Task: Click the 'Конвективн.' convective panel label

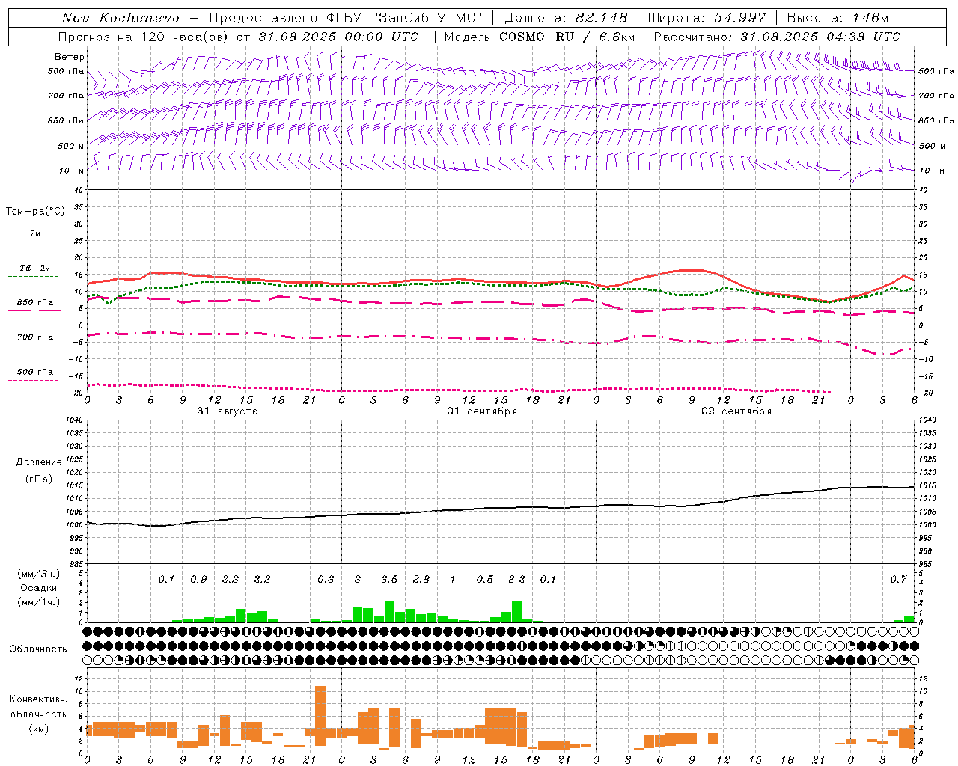Action: point(39,699)
